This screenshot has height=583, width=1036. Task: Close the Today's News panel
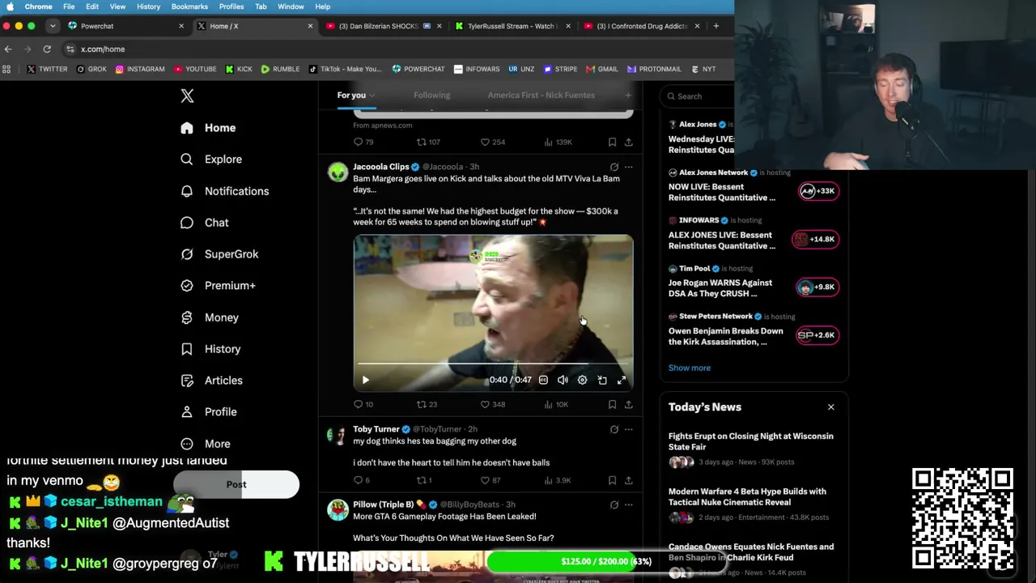click(x=830, y=407)
